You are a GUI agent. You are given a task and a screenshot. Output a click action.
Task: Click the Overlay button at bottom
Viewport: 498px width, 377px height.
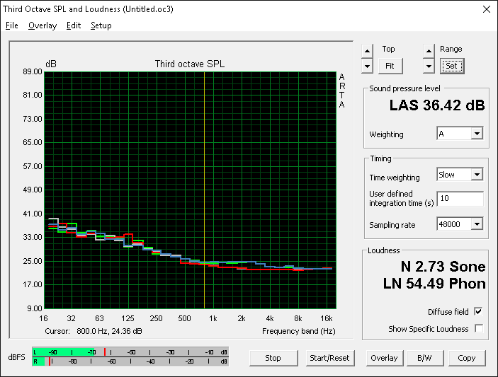384,358
